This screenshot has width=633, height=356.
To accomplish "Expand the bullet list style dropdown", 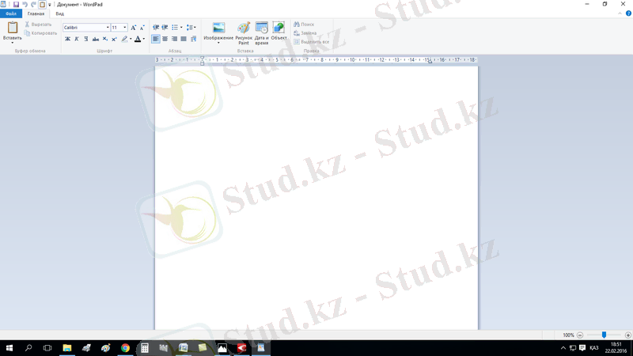I will [x=181, y=28].
